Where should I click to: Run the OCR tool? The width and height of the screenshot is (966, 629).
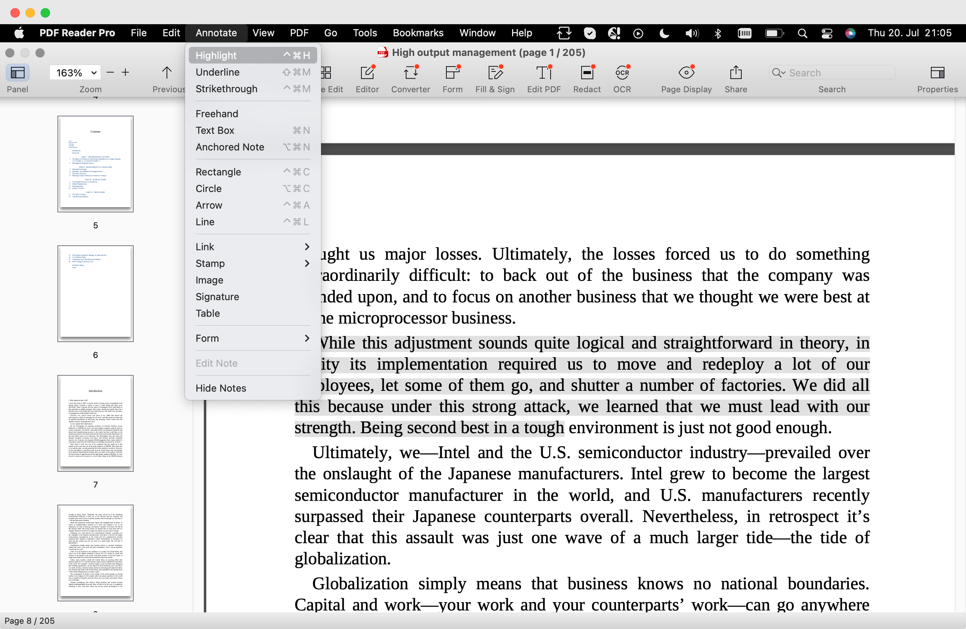(622, 73)
